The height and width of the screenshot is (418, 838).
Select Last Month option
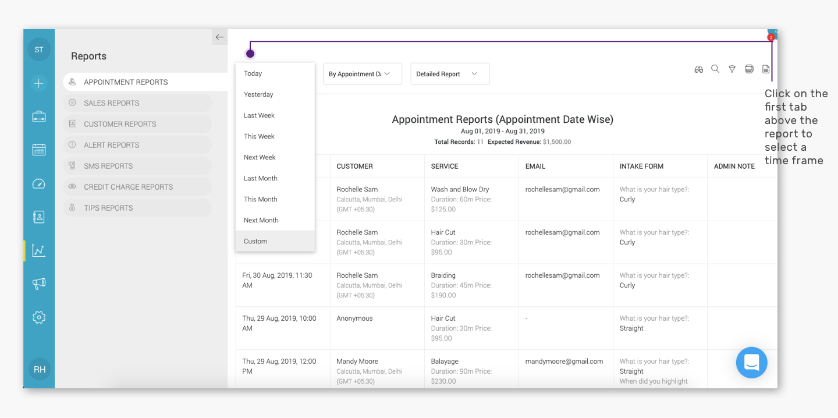click(x=275, y=178)
